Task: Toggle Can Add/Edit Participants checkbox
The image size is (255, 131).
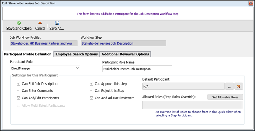Action: coord(18,98)
